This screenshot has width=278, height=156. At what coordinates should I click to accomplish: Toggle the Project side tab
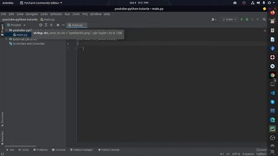point(2,30)
